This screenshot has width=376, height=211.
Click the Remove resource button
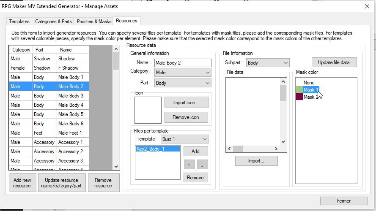pyautogui.click(x=103, y=183)
